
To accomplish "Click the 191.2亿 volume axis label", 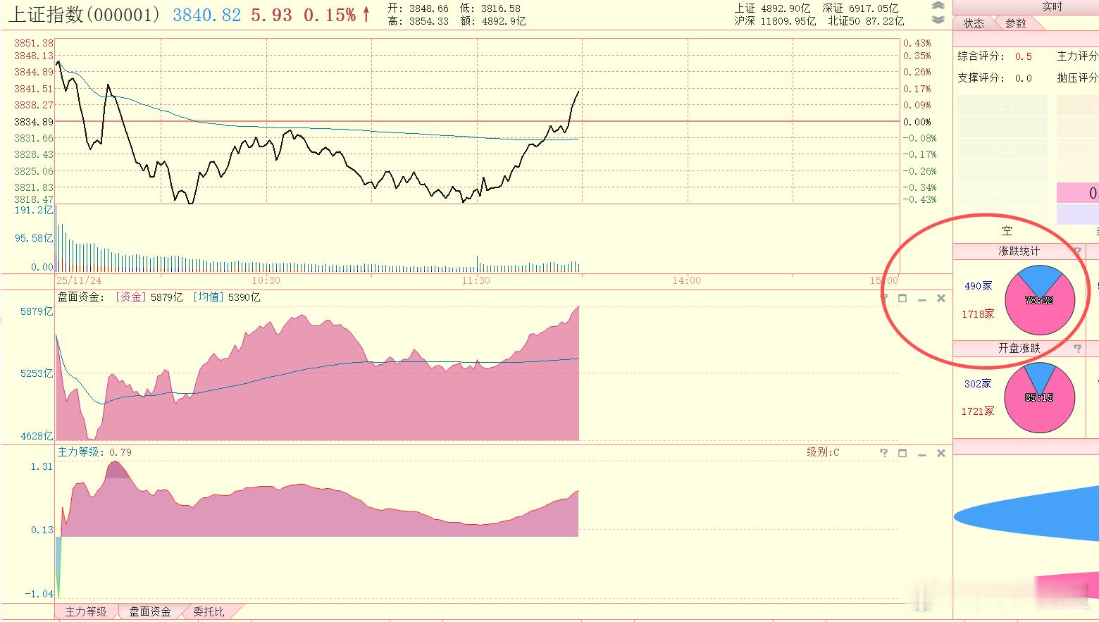I will point(34,210).
